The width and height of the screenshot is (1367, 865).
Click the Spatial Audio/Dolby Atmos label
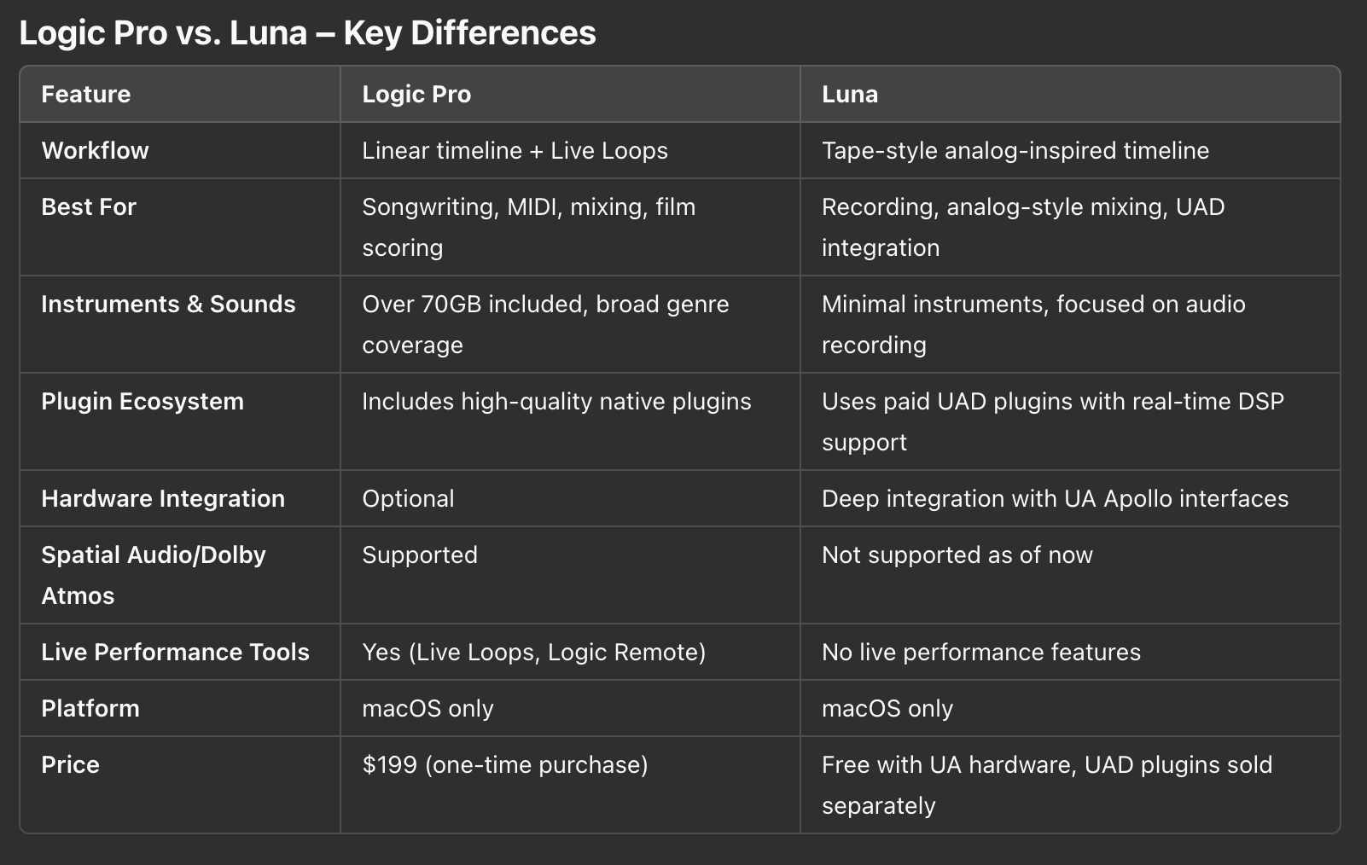point(154,575)
